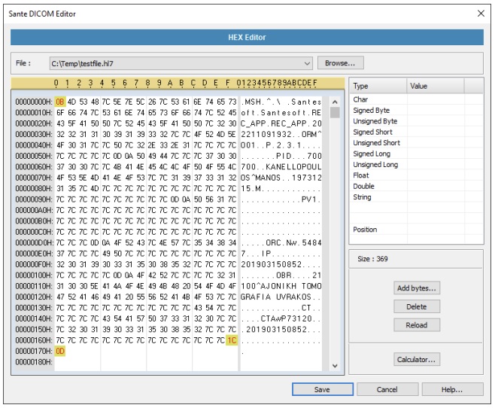Click the Size : 369 label
This screenshot has height=408, width=495.
tap(373, 259)
